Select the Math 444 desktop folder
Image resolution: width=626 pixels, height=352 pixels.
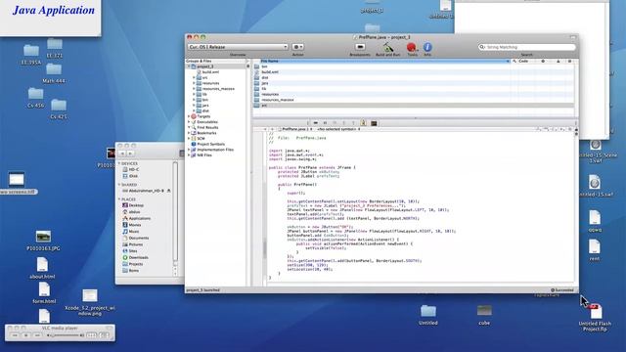pos(54,73)
